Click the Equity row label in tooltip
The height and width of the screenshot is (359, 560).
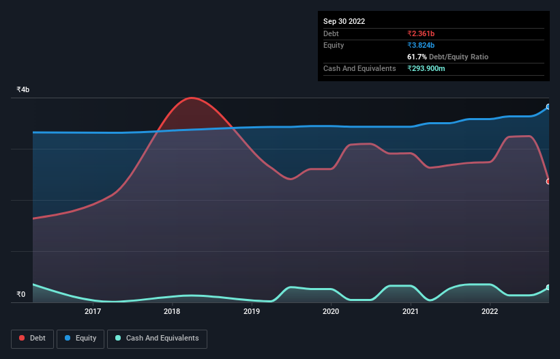(x=334, y=45)
